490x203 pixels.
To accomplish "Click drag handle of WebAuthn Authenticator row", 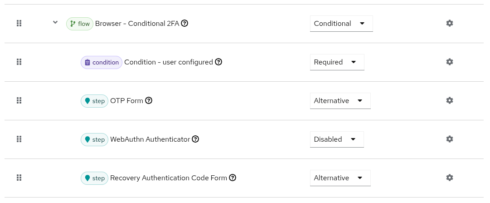I will 19,139.
